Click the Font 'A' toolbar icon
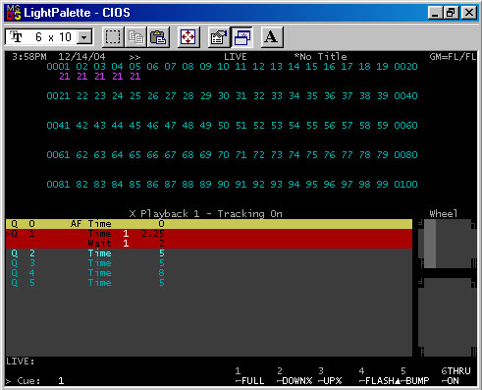 point(272,37)
